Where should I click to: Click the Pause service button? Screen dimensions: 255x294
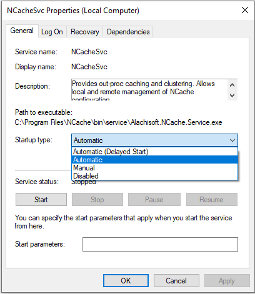pos(154,200)
